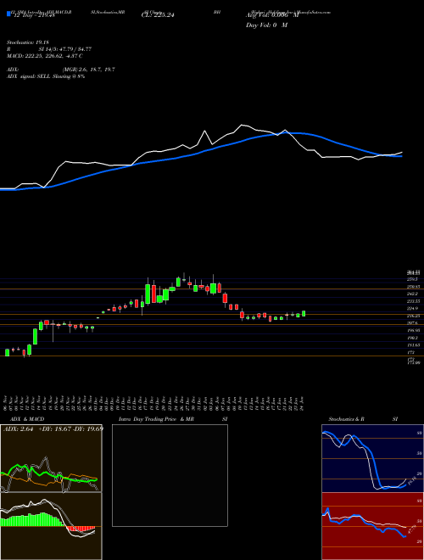Click the 'CL: 225.24' closing price text
The width and height of the screenshot is (424, 560).
(158, 15)
